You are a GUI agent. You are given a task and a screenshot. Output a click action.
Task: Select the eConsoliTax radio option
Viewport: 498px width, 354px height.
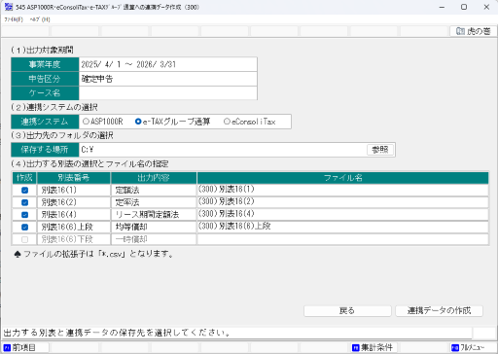250,122
